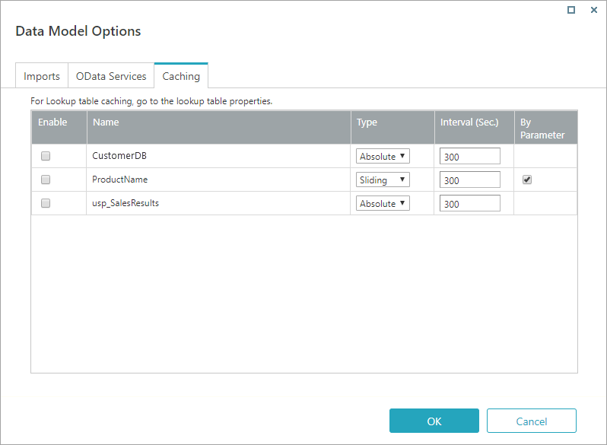
Task: Uncheck By Parameter for ProductName
Action: (527, 180)
